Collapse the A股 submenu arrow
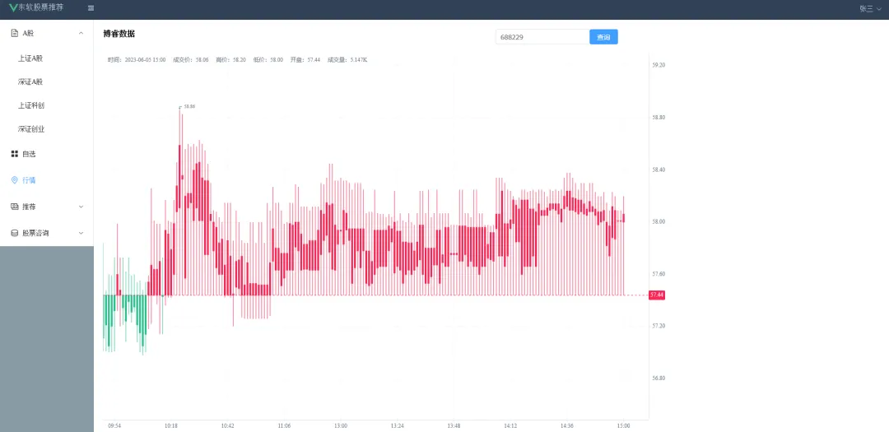 click(81, 33)
